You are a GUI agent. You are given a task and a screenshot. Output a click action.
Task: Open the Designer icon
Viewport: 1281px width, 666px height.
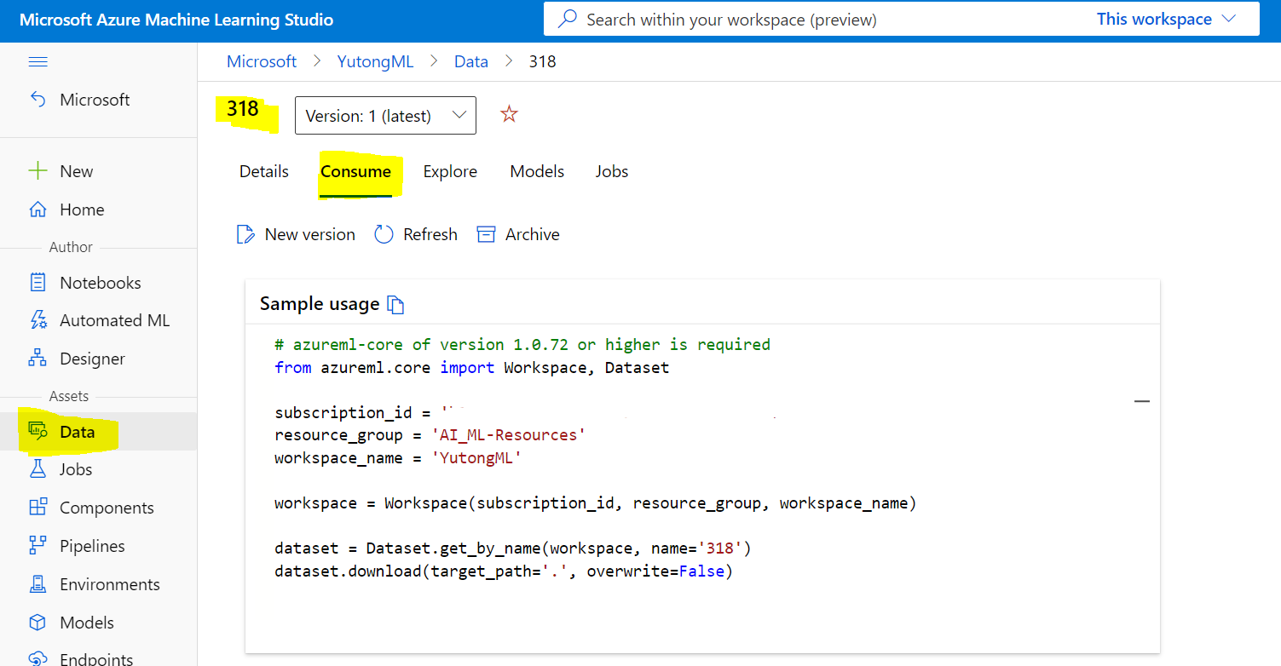tap(38, 359)
